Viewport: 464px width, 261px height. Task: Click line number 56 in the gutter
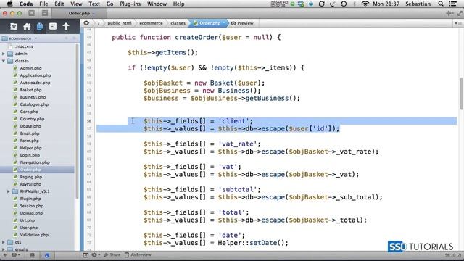pos(89,121)
